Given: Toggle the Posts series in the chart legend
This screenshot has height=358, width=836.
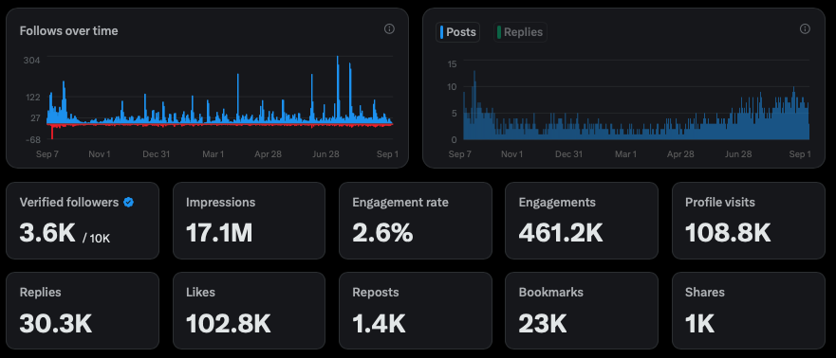Looking at the screenshot, I should (x=457, y=32).
